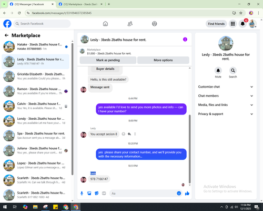Image resolution: width=263 pixels, height=211 pixels.
Task: Open conversation information purple icon
Action: pyautogui.click(x=185, y=40)
